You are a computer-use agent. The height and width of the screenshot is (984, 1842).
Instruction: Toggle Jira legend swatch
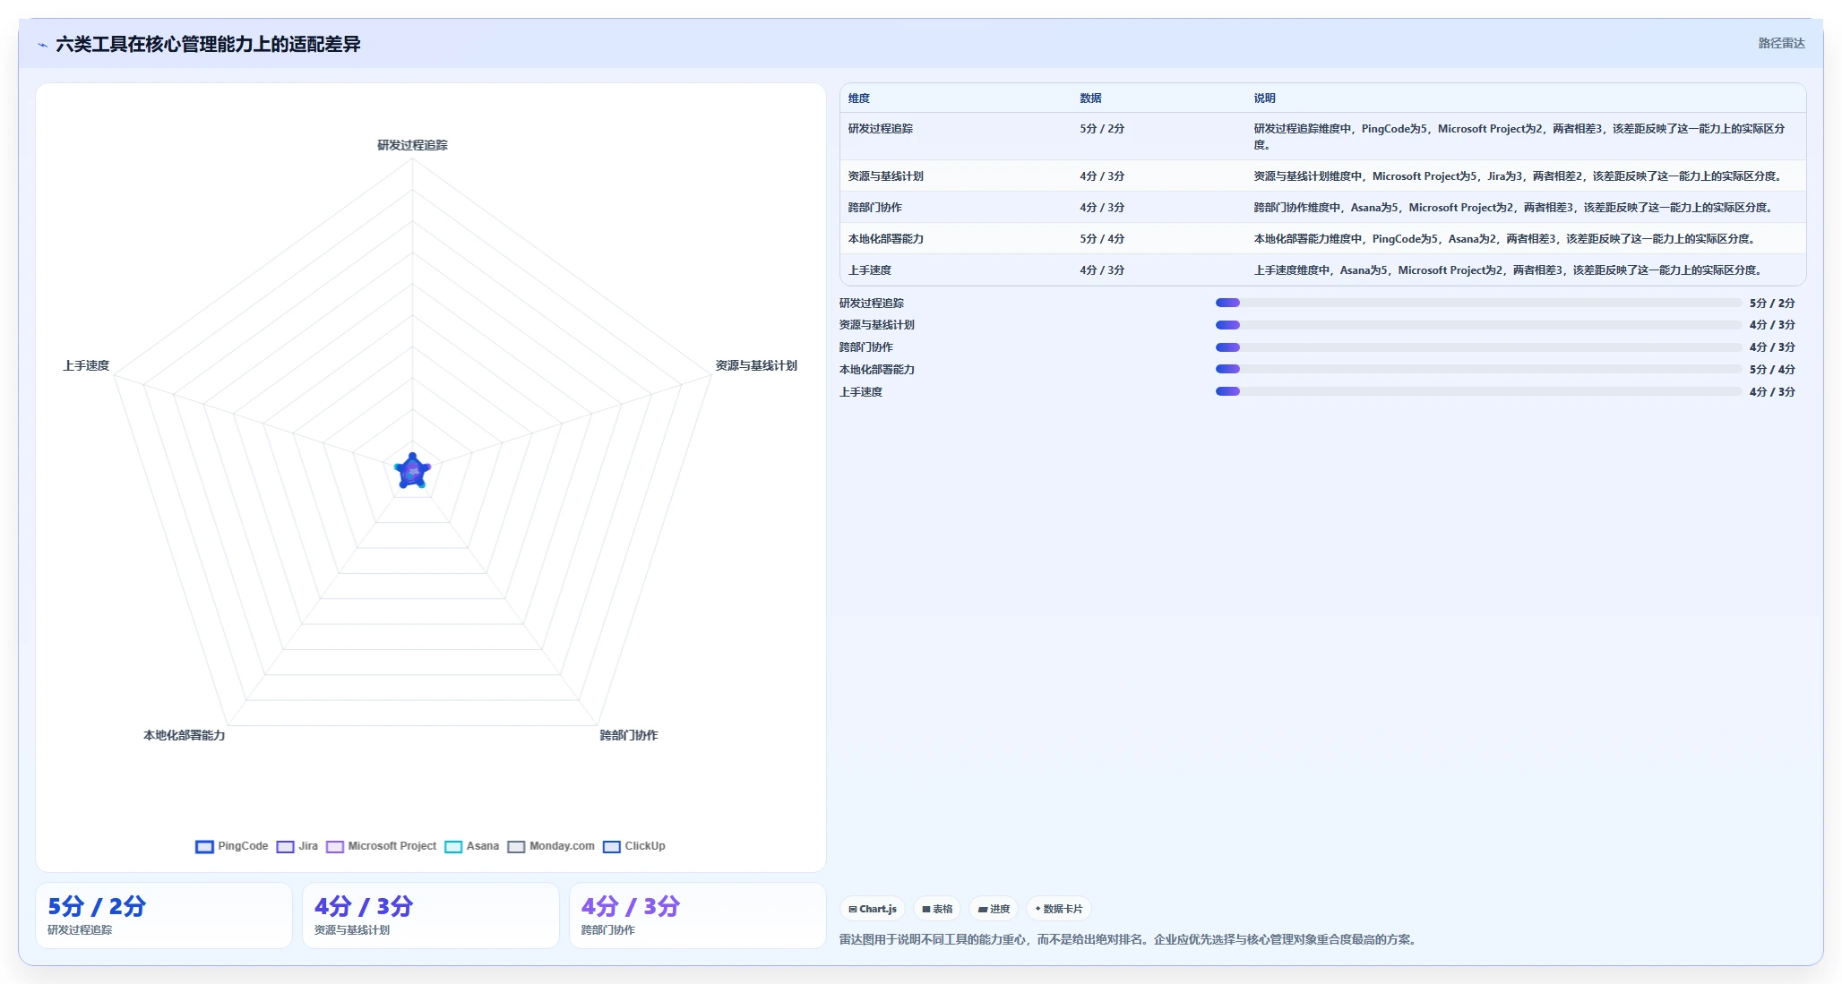pyautogui.click(x=285, y=846)
